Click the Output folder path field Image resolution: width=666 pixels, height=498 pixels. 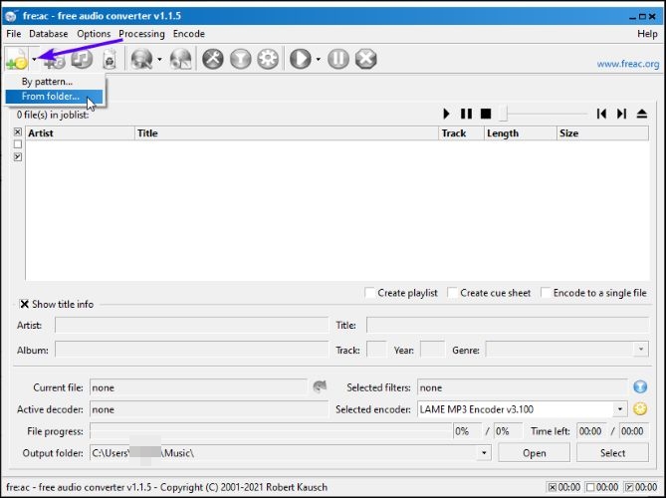click(284, 453)
